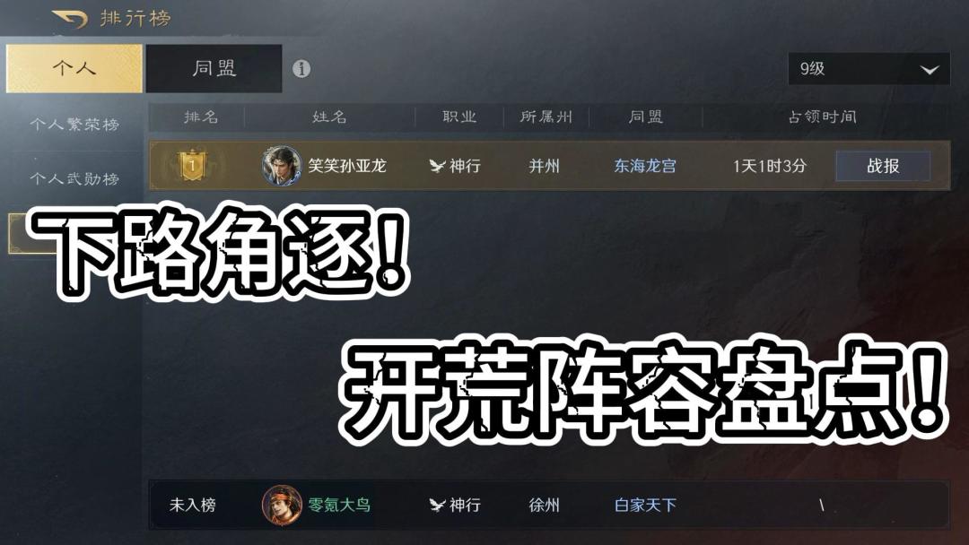The image size is (969, 545).
Task: Open 零氪大鸟 avatar portrait at bottom
Action: [282, 505]
